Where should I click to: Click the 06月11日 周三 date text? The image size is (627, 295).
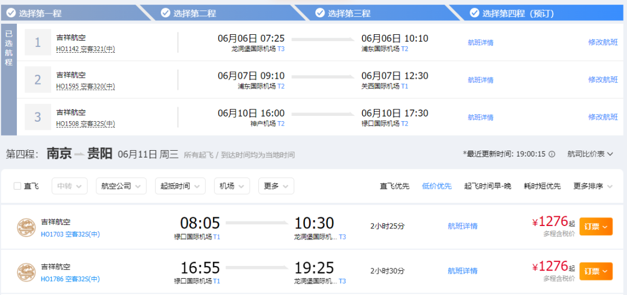click(x=148, y=154)
